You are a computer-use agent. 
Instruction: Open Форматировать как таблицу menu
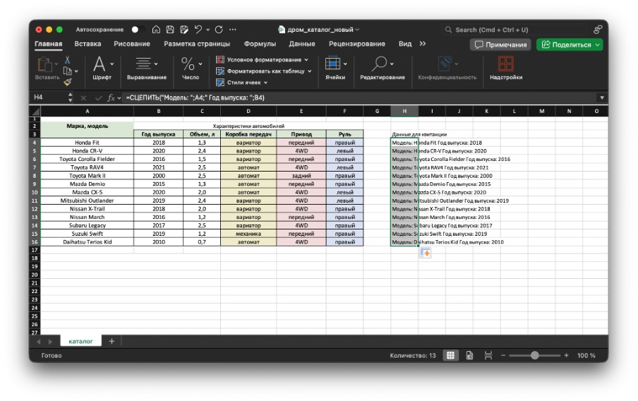point(264,71)
